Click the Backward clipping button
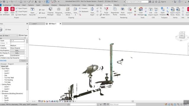 click(84, 11)
